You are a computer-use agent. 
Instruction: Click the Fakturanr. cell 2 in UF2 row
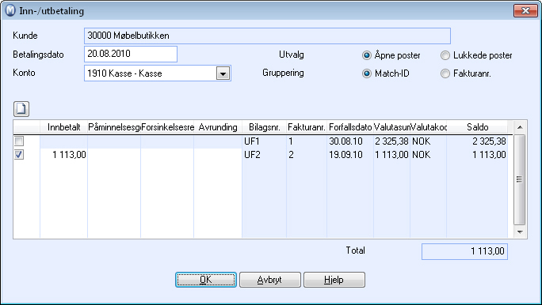pyautogui.click(x=307, y=155)
